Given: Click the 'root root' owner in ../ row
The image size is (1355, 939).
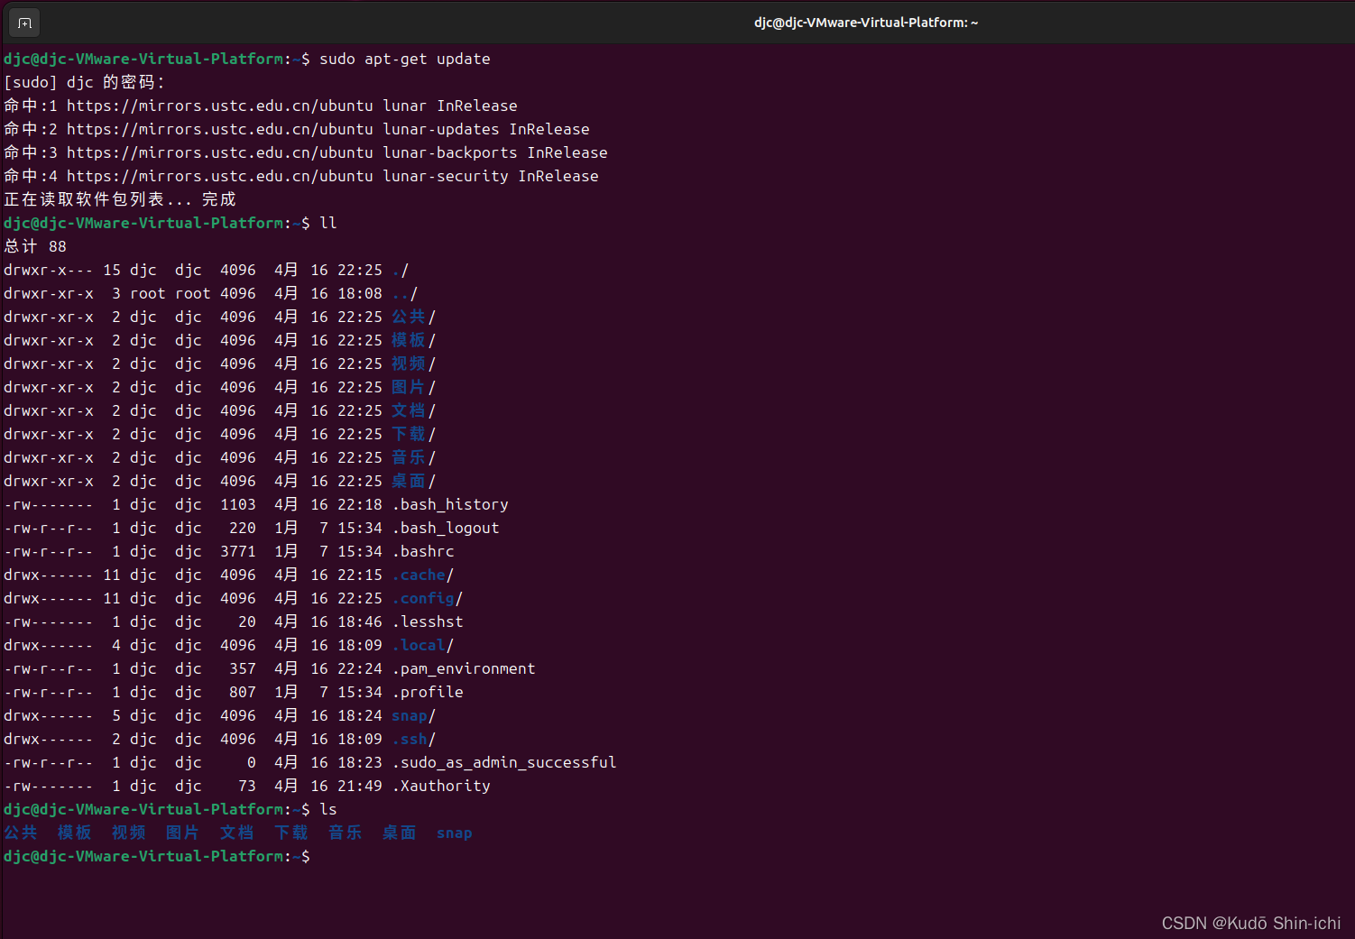Looking at the screenshot, I should (x=171, y=293).
